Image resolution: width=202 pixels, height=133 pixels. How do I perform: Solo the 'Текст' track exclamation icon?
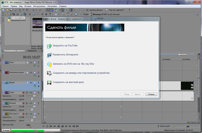(x=38, y=63)
